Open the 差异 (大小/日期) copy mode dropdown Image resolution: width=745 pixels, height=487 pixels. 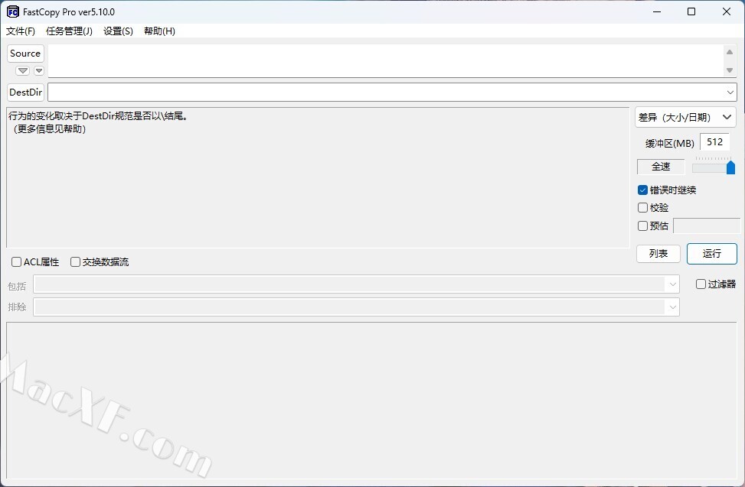pos(685,117)
